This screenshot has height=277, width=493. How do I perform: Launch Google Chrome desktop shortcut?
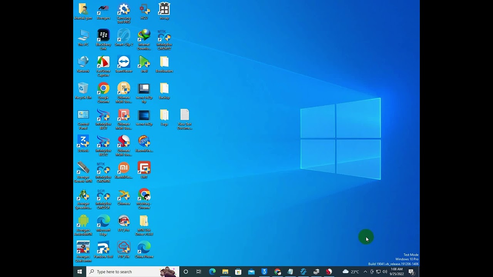103,93
